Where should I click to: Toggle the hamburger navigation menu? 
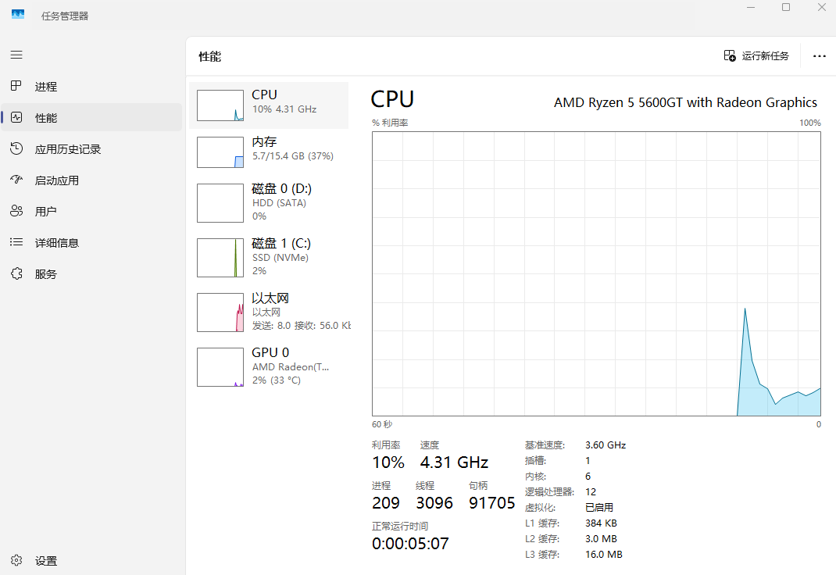tap(16, 55)
